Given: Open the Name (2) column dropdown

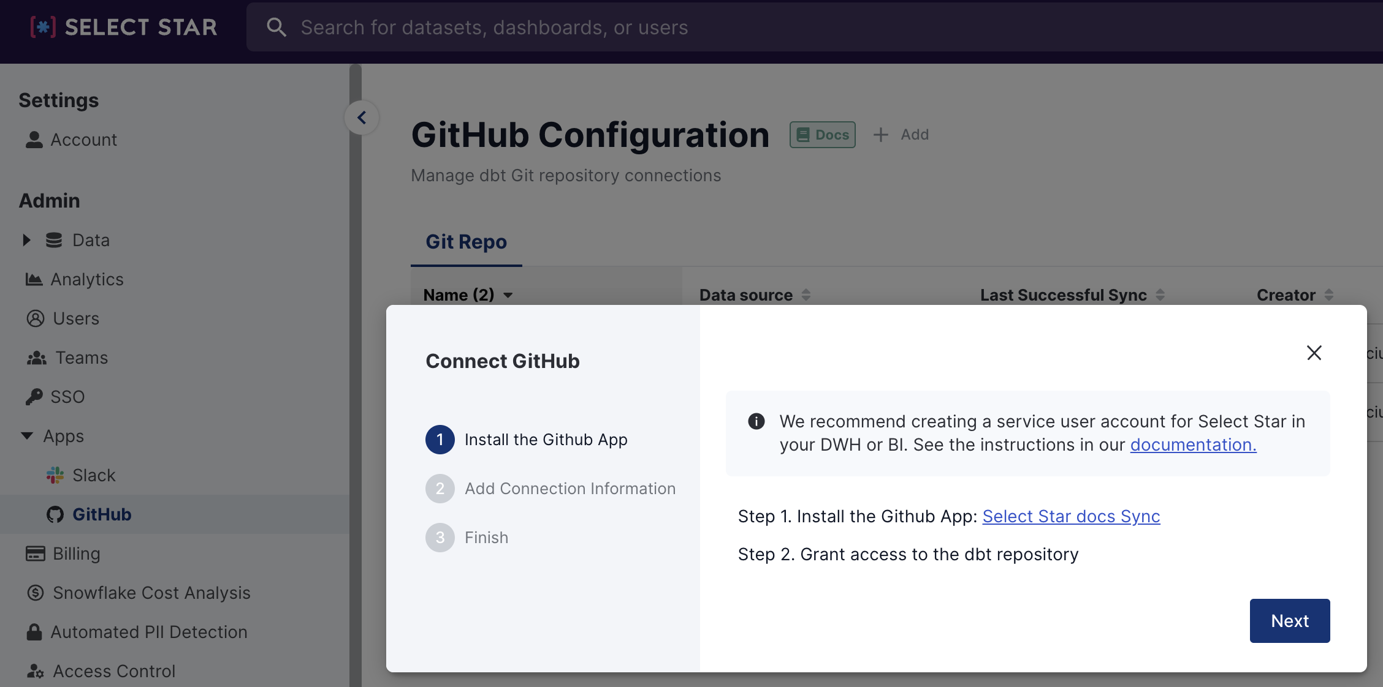Looking at the screenshot, I should [508, 295].
